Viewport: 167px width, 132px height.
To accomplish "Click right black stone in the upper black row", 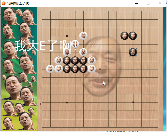I will pos(83,61).
